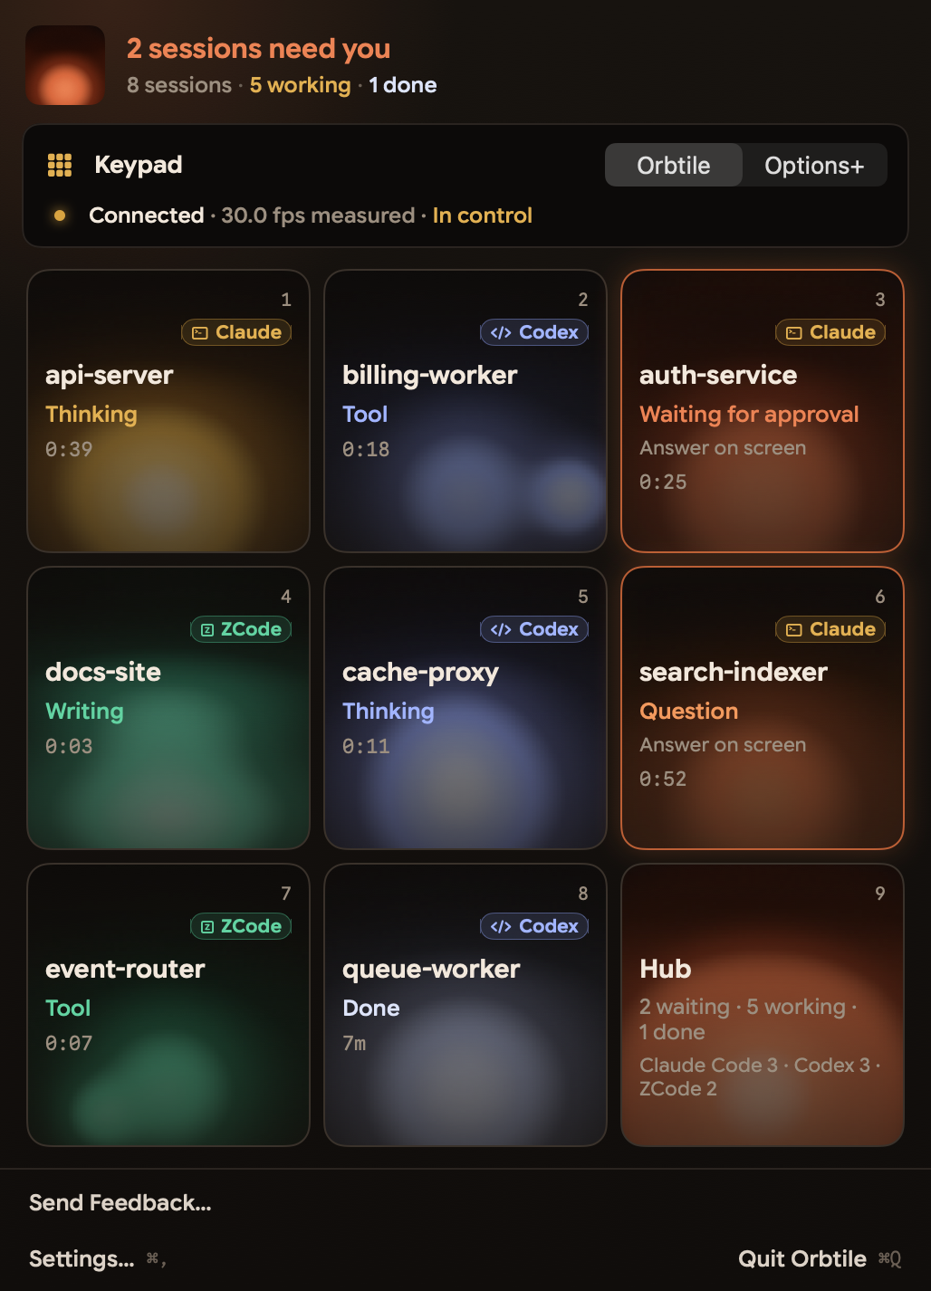Click 'Answer on screen' under search-indexer

pos(723,745)
